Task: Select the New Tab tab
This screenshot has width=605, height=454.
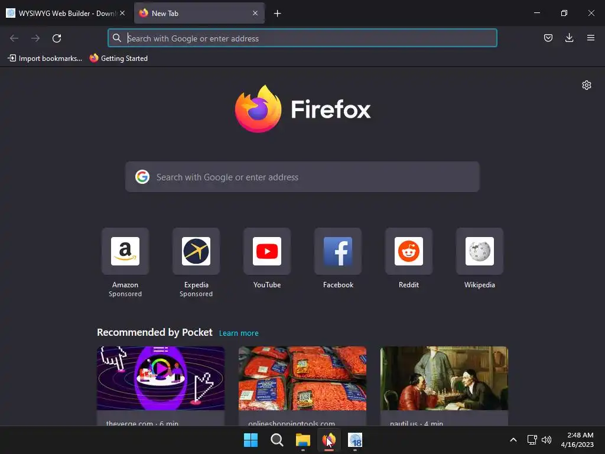Action: [199, 13]
